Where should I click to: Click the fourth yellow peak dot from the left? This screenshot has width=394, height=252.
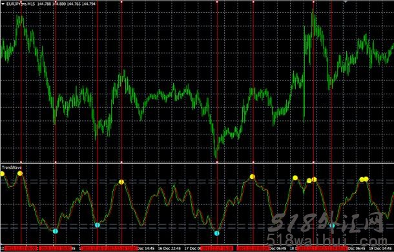click(253, 176)
